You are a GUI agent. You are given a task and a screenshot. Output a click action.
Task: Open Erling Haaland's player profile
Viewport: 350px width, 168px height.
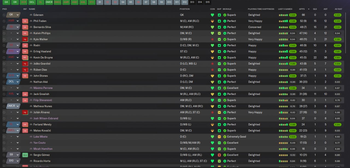tap(42, 51)
